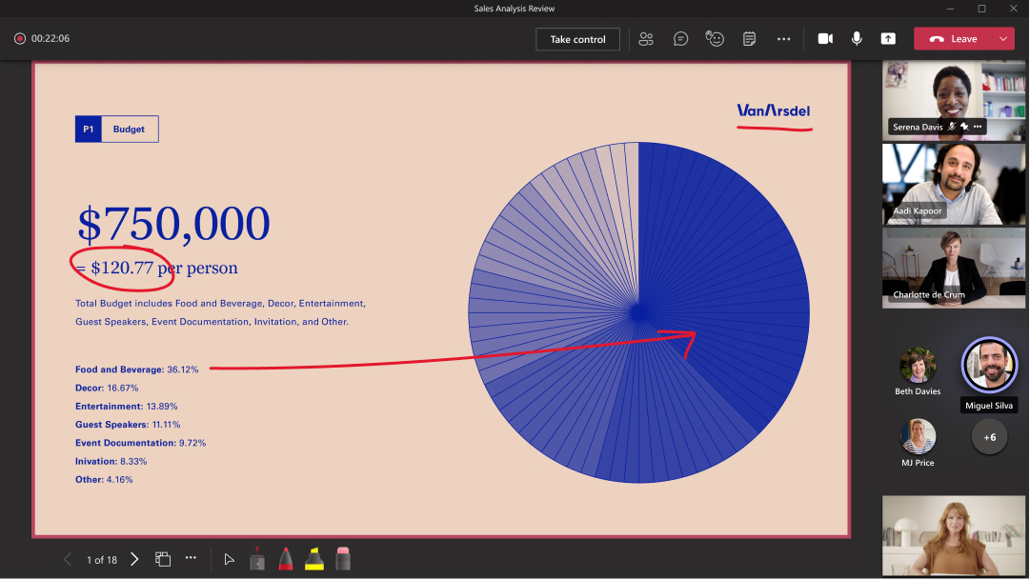Open meeting notes icon
Screen dimensions: 1030x579
click(x=749, y=39)
